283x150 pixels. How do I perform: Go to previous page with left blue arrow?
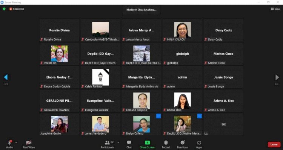(x=6, y=77)
